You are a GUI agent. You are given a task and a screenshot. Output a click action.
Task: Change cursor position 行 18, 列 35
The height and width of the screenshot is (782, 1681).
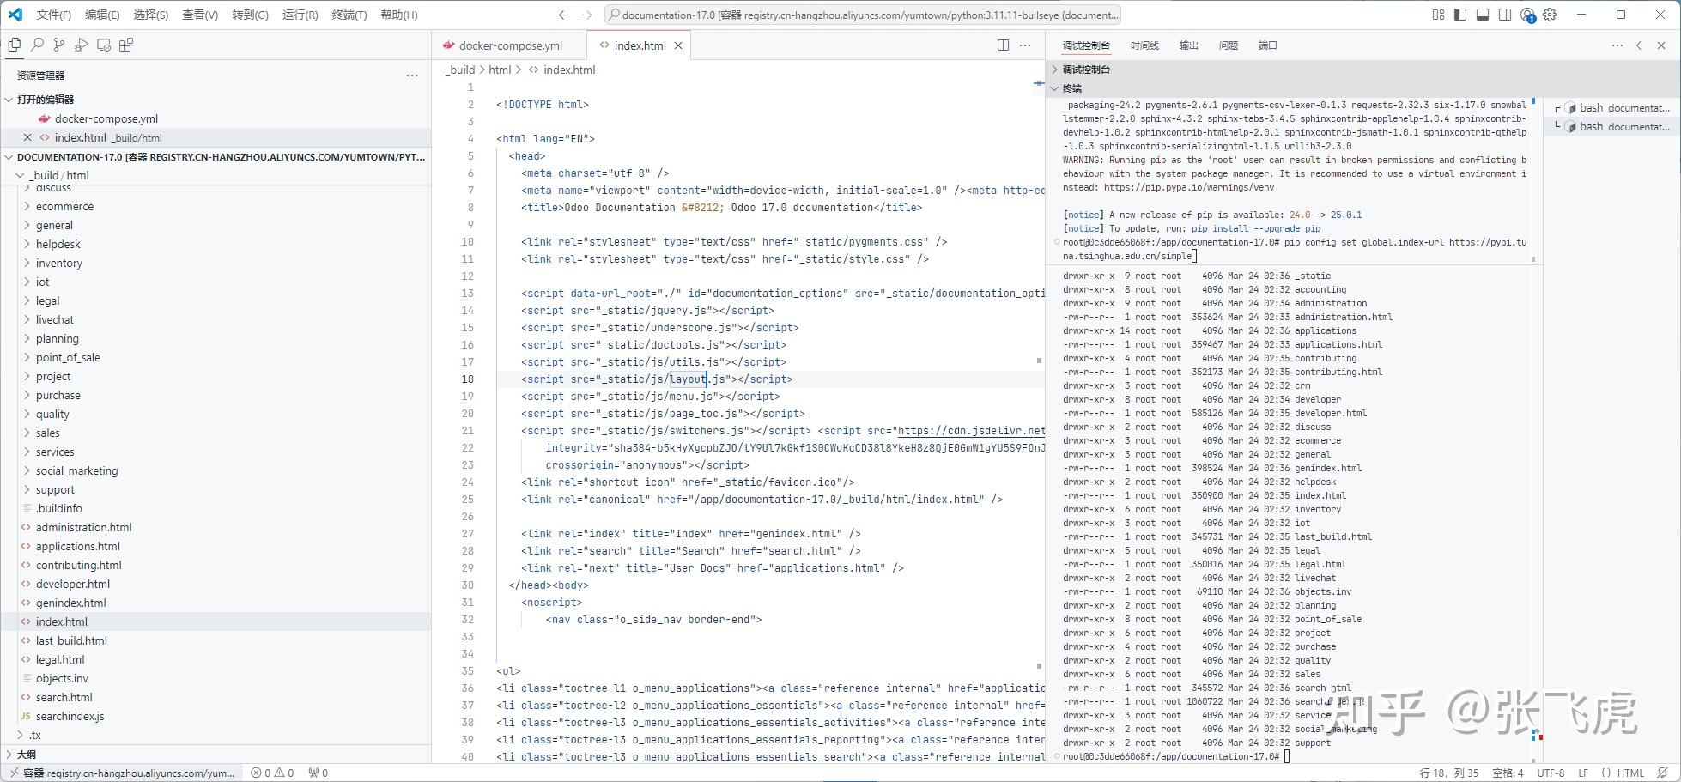pos(1449,773)
